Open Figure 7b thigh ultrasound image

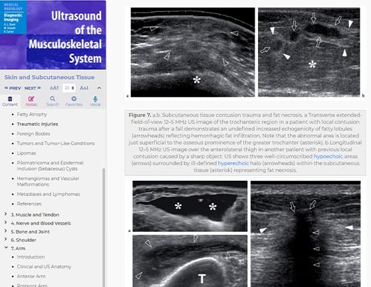tap(309, 52)
